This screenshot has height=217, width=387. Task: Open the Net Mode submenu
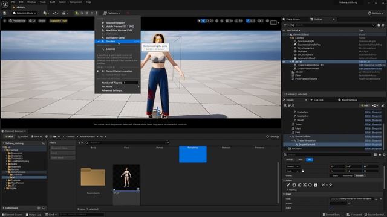(117, 87)
